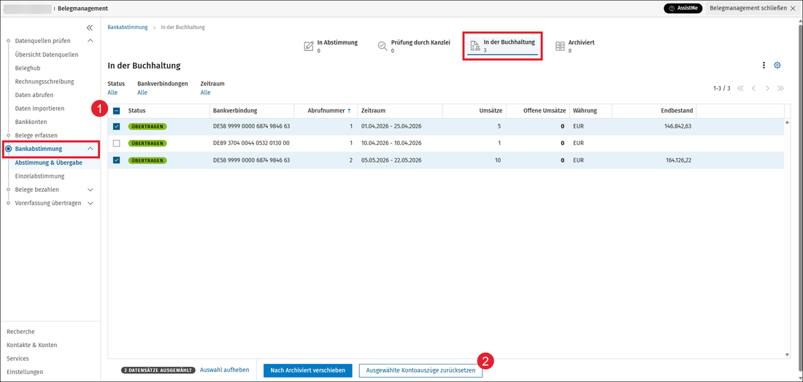Collapse the Datenquellen prüfen section
803x382 pixels.
point(91,41)
